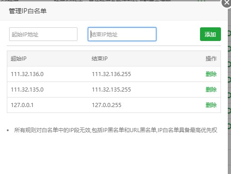Image resolution: width=231 pixels, height=174 pixels.
Task: Select the 111.32.135.255 end IP cell
Action: [111, 90]
